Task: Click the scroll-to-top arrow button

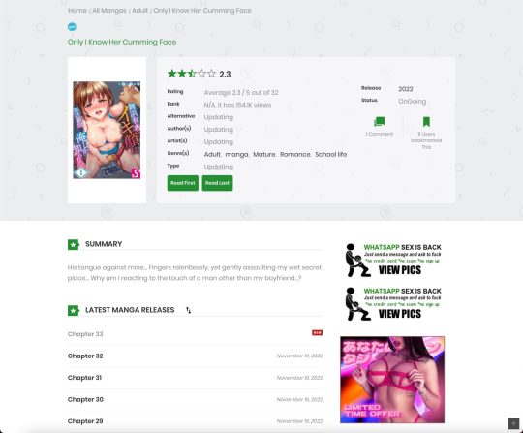Action: pos(513,423)
